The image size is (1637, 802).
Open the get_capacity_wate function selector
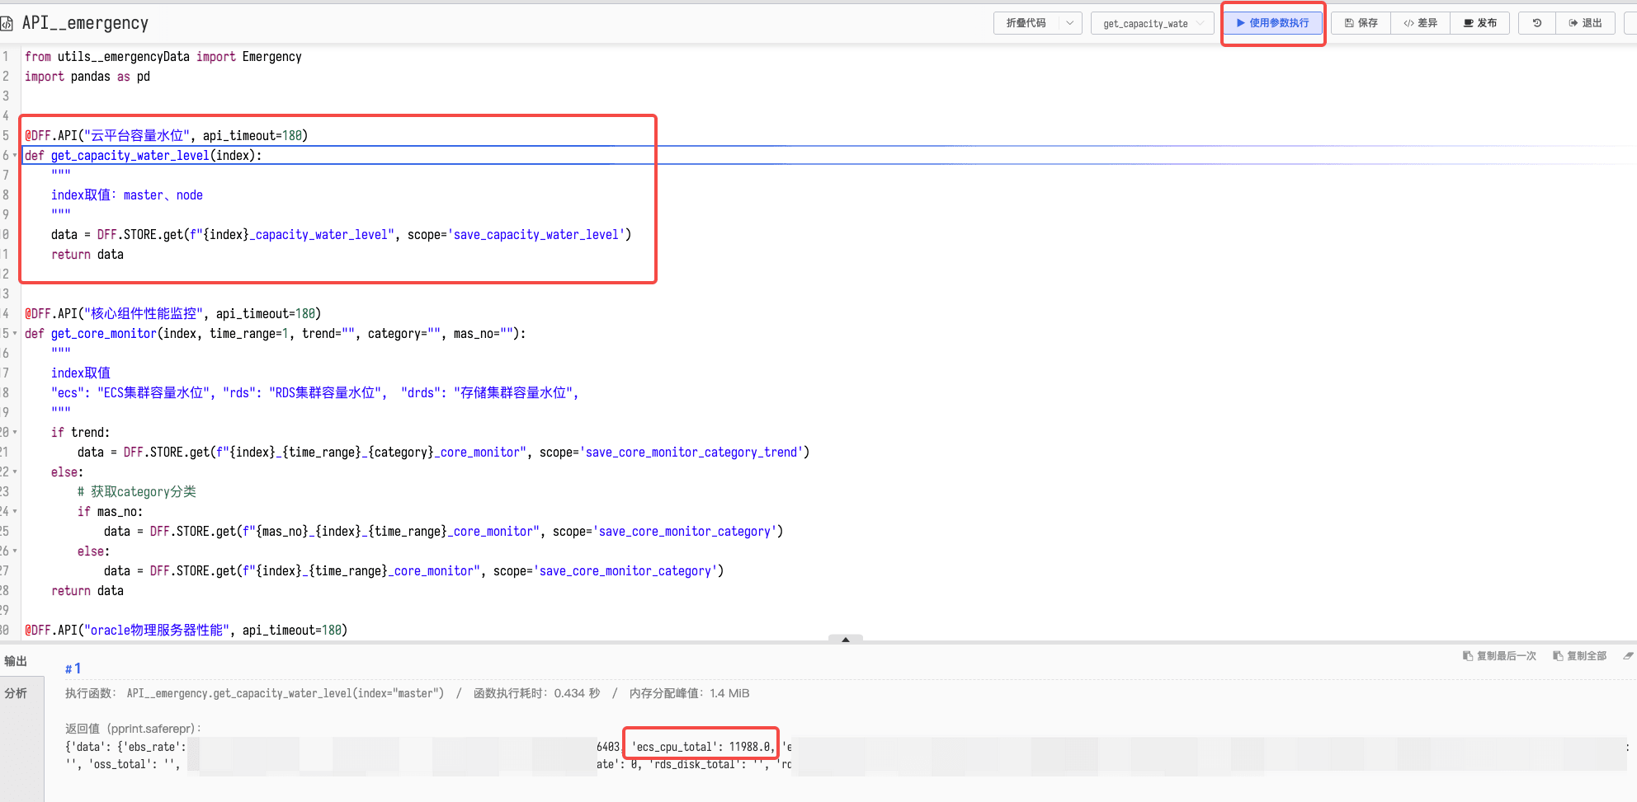click(x=1153, y=23)
